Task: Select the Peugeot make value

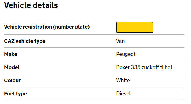Action: pos(126,54)
